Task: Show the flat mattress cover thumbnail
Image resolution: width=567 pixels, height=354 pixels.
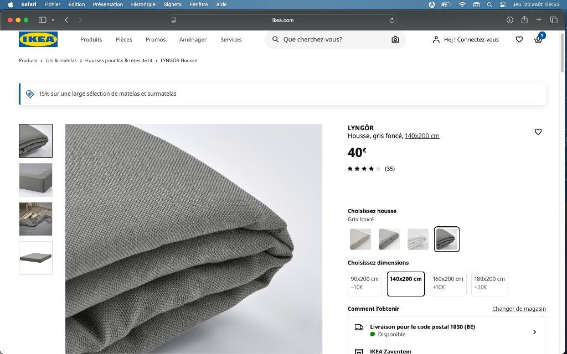Action: click(x=36, y=258)
